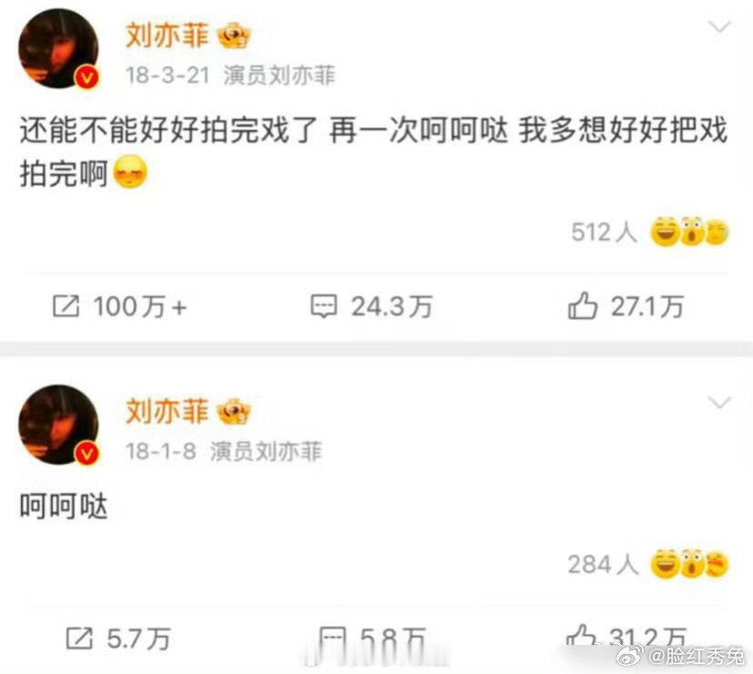View the 284人 reactions list
The width and height of the screenshot is (753, 674).
tap(603, 565)
